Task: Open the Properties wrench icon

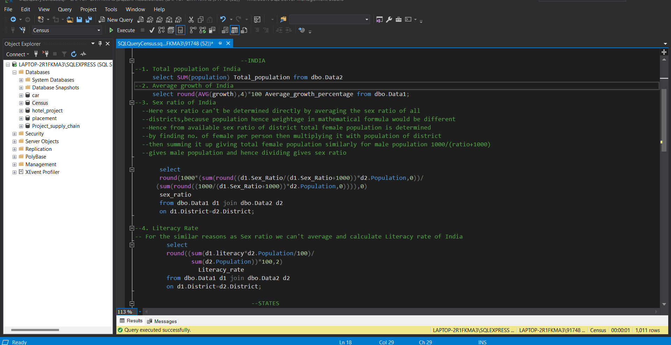Action: click(389, 20)
